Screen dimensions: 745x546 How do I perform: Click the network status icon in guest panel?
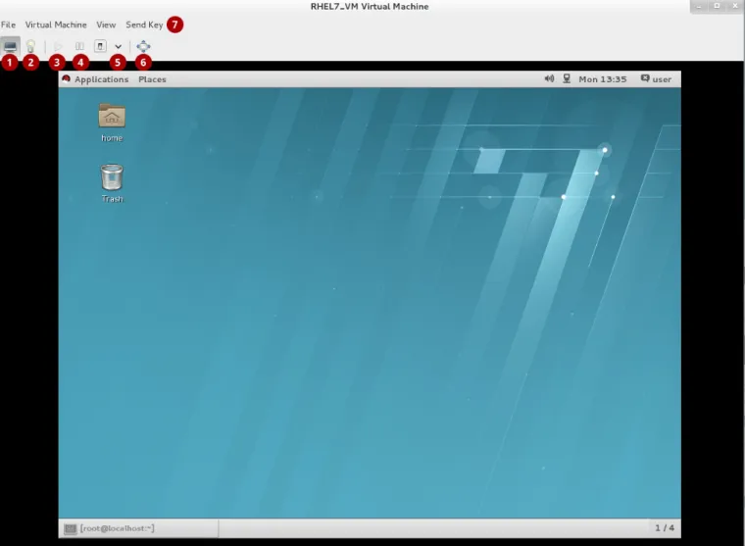[567, 78]
